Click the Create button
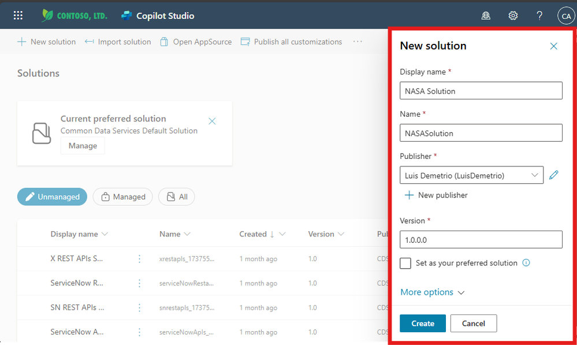 [x=423, y=323]
